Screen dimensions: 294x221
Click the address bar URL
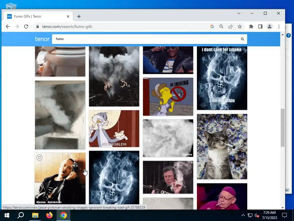(x=67, y=26)
